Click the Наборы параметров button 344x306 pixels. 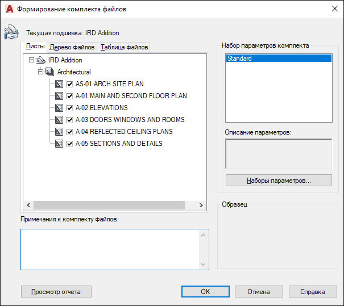[x=279, y=181]
